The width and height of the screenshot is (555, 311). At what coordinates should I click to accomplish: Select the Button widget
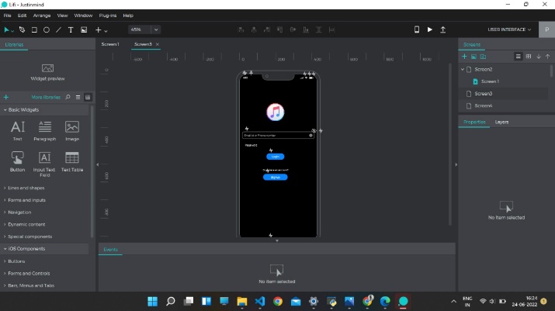17,161
